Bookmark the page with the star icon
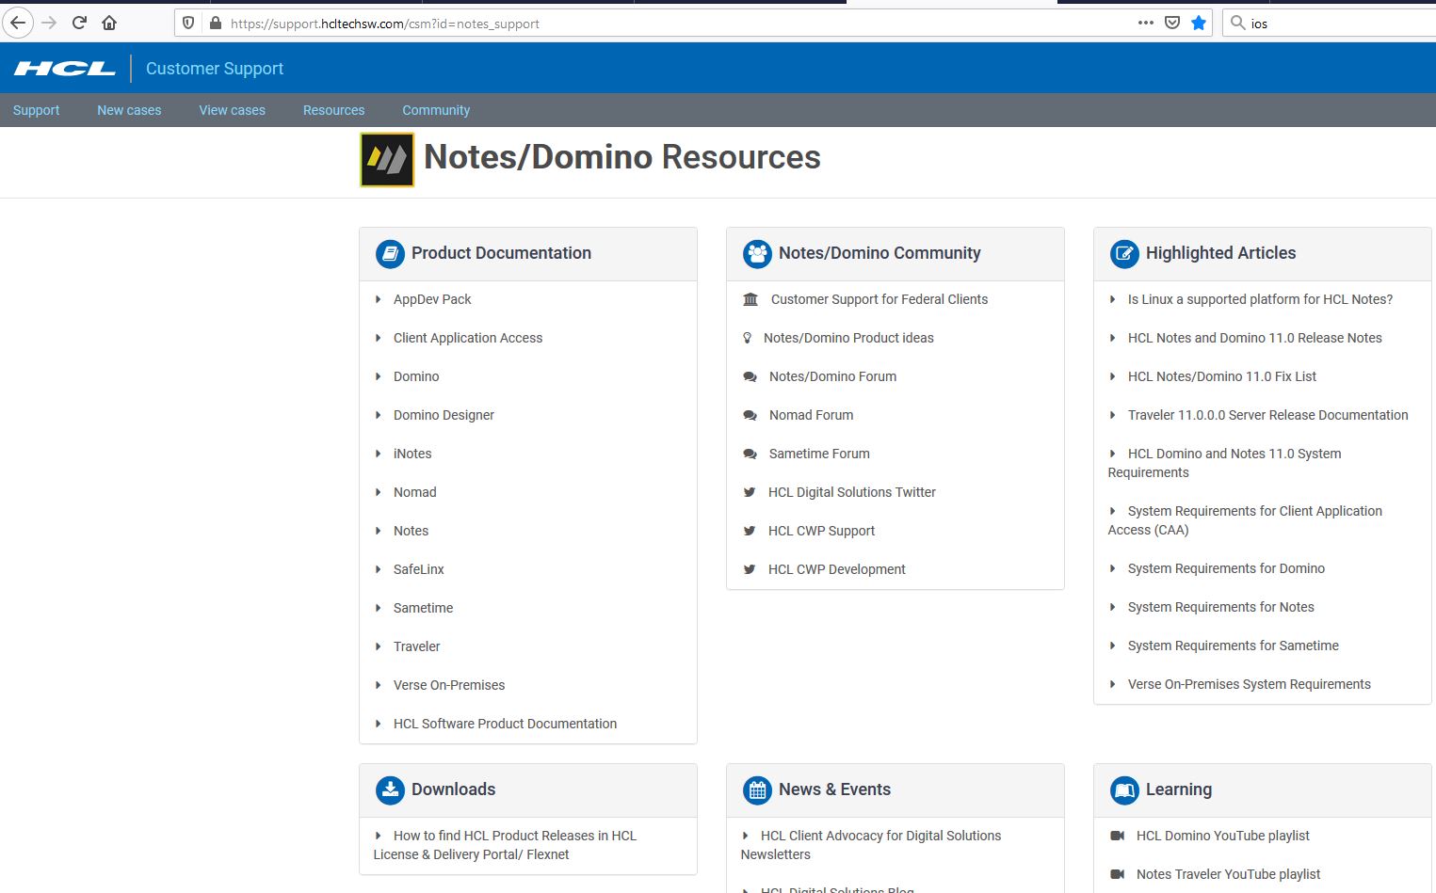The image size is (1436, 893). click(x=1198, y=23)
